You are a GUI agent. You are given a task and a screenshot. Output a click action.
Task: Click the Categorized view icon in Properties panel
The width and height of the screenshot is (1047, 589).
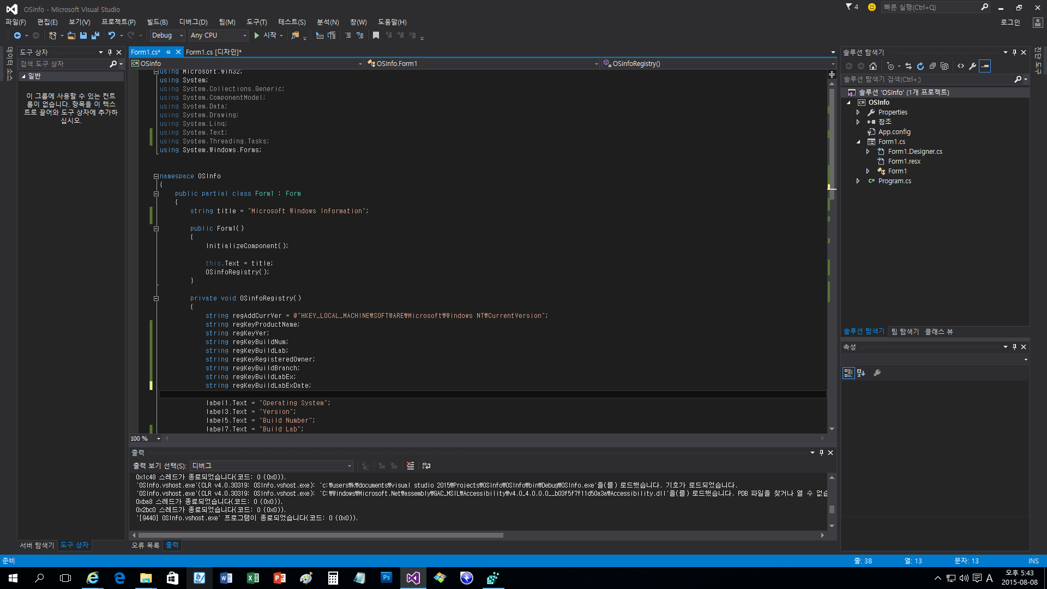pyautogui.click(x=849, y=373)
